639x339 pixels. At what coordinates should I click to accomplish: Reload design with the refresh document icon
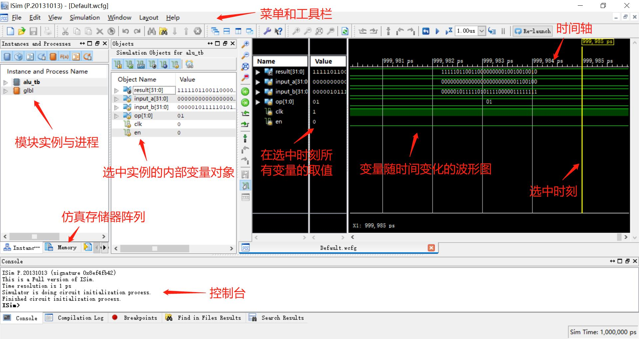(x=345, y=31)
